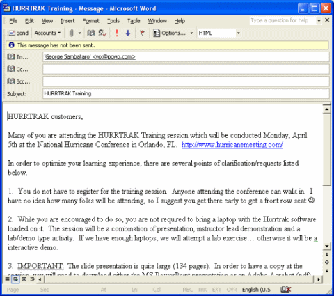Image resolution: width=334 pixels, height=296 pixels.
Task: Open the Window menu
Action: coord(157,21)
